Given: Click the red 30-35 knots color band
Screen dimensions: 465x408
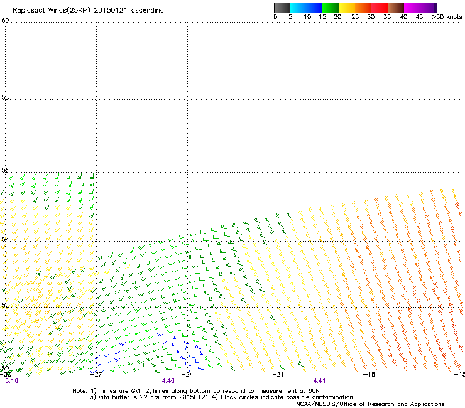Looking at the screenshot, I should pyautogui.click(x=380, y=8).
